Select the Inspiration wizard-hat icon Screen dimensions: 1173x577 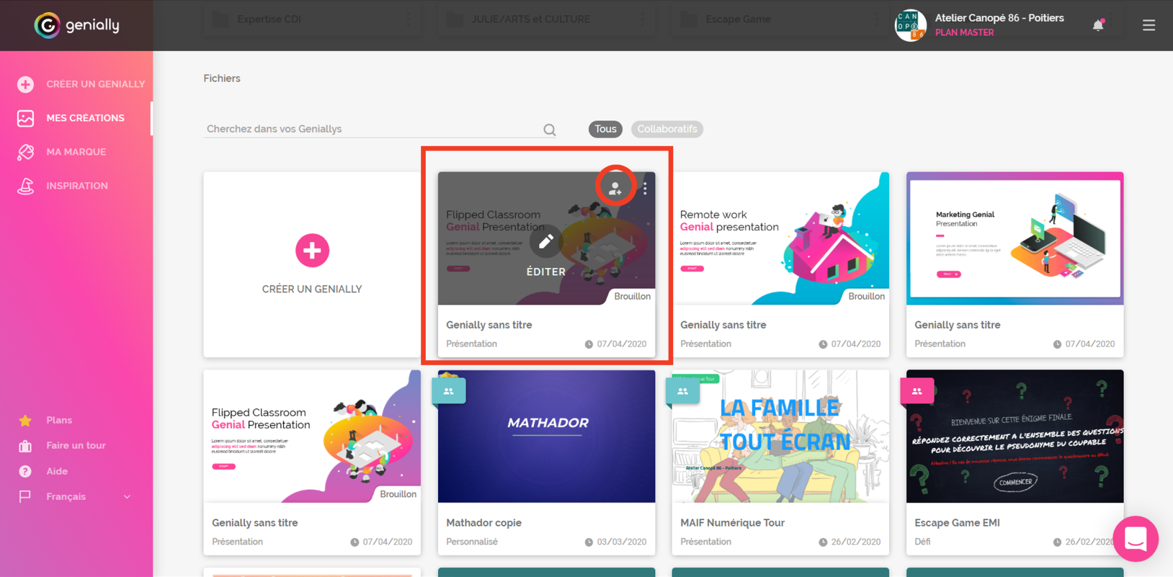click(25, 186)
